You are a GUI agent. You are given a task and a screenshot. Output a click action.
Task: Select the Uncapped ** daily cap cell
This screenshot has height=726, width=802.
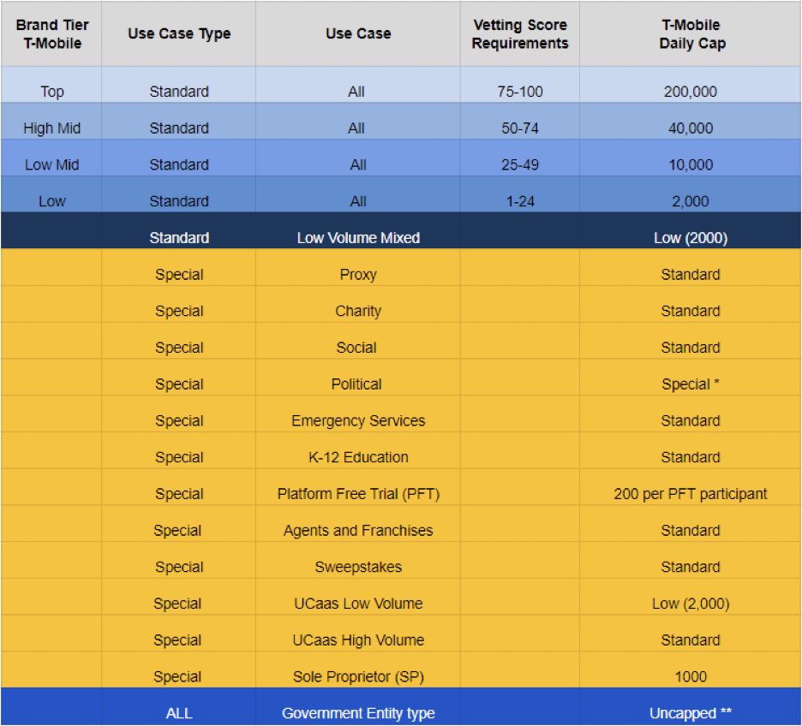coord(690,713)
